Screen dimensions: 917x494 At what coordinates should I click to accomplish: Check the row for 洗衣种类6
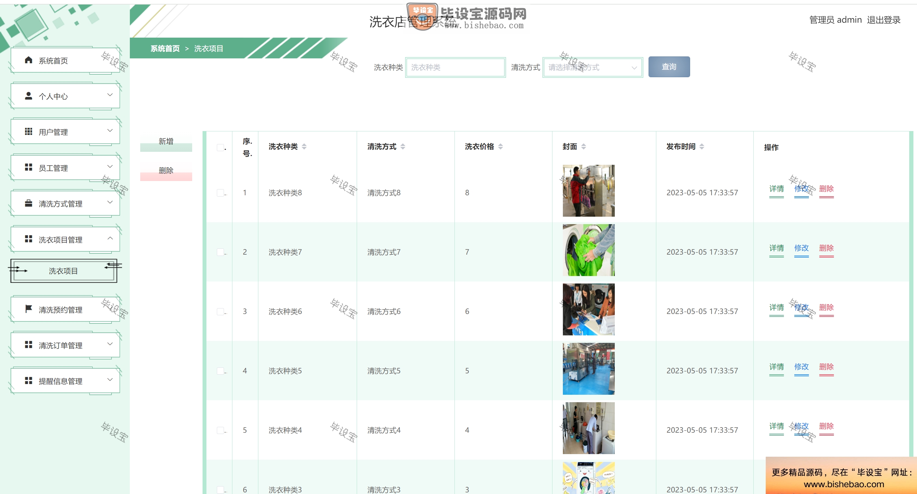[220, 312]
